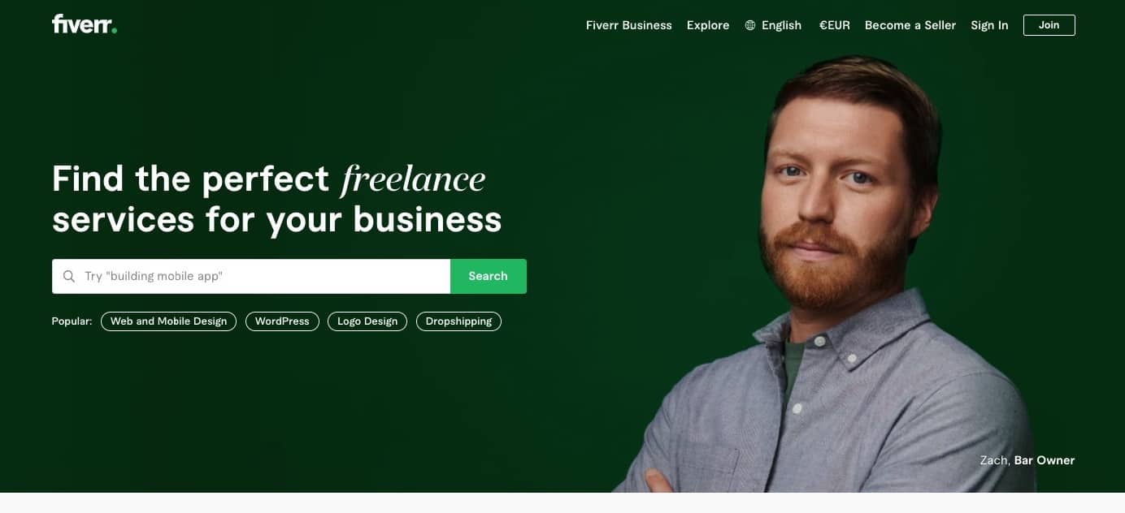Click the "Popular:" label

tap(72, 321)
